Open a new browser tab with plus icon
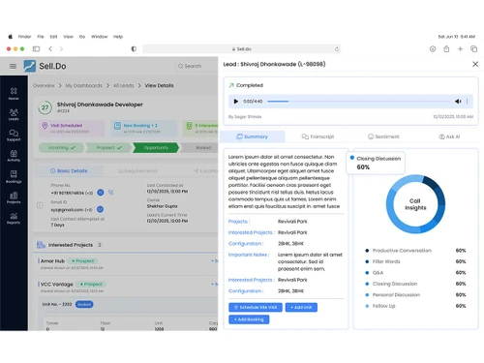484x363 pixels. point(460,49)
